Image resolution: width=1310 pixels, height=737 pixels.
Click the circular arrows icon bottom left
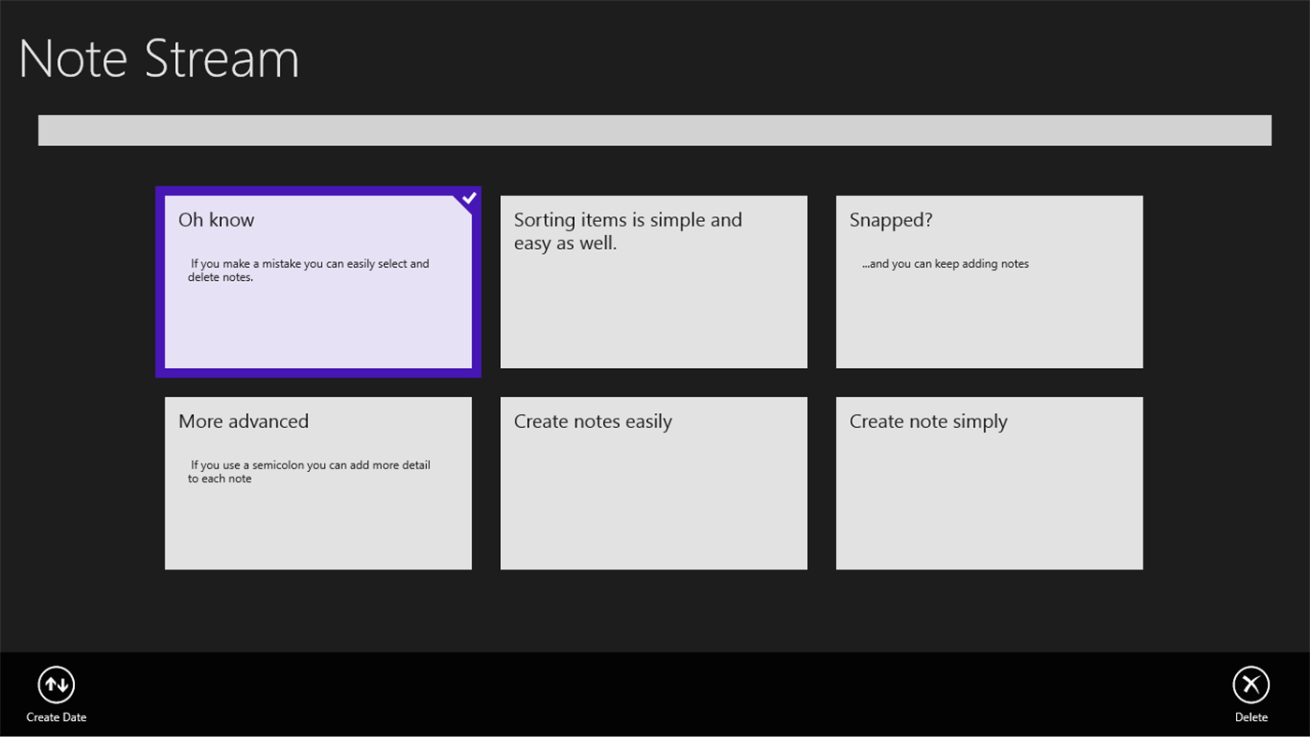56,685
